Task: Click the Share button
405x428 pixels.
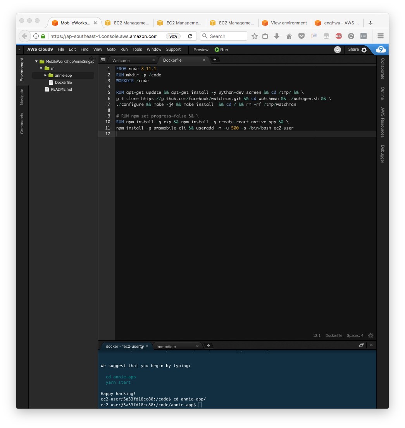Action: point(353,49)
